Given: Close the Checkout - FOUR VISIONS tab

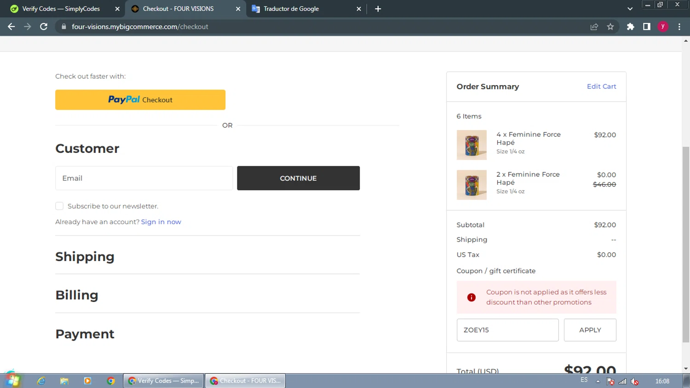Looking at the screenshot, I should [x=238, y=9].
